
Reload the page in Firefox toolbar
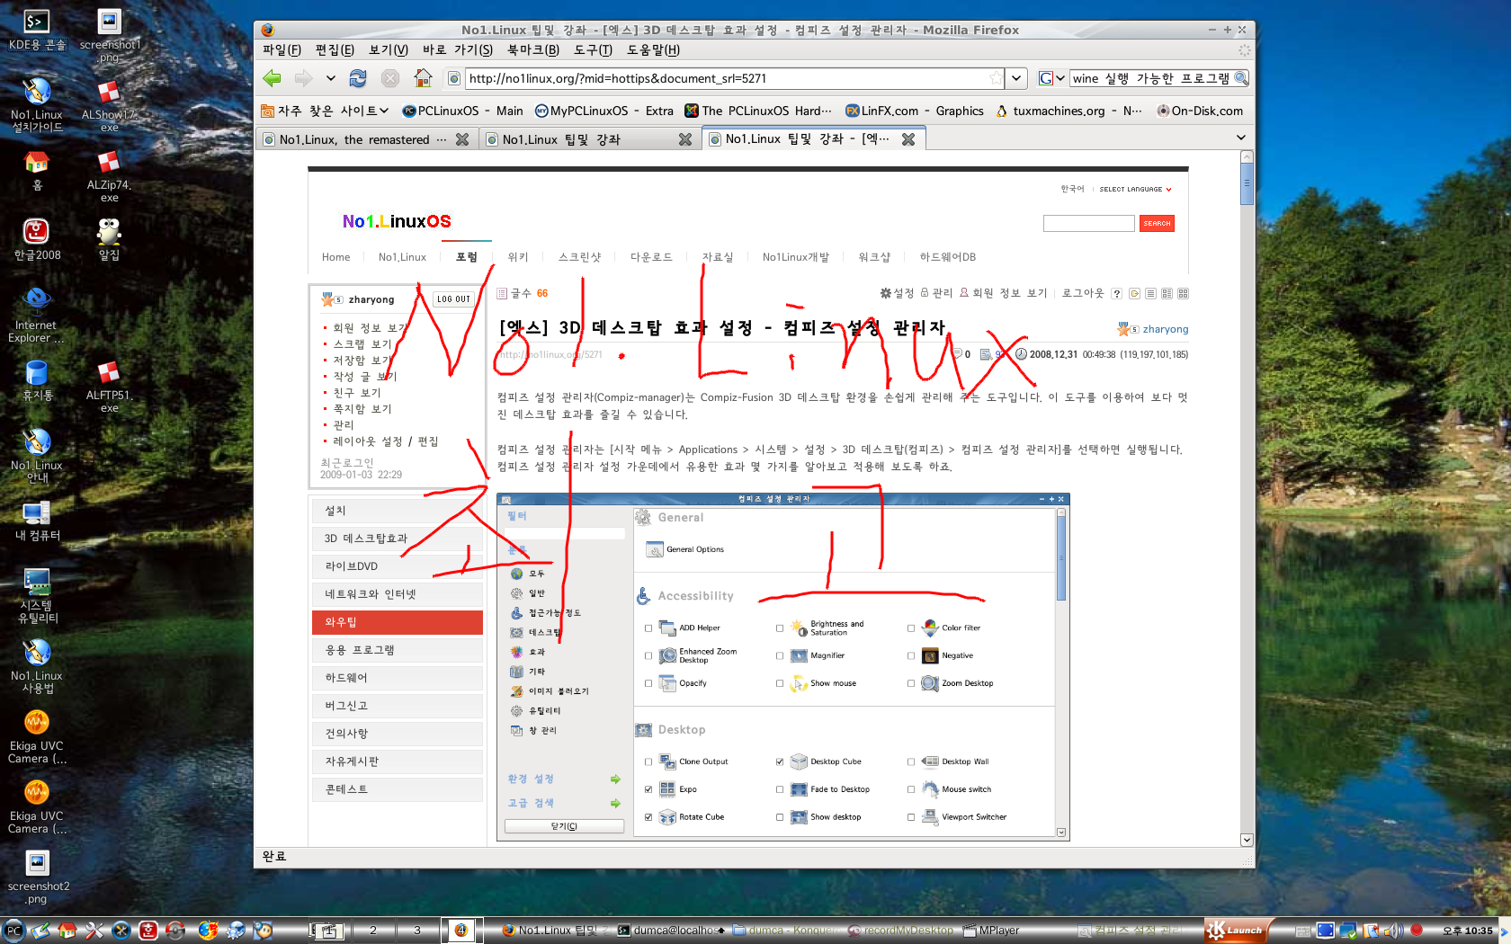click(x=358, y=78)
